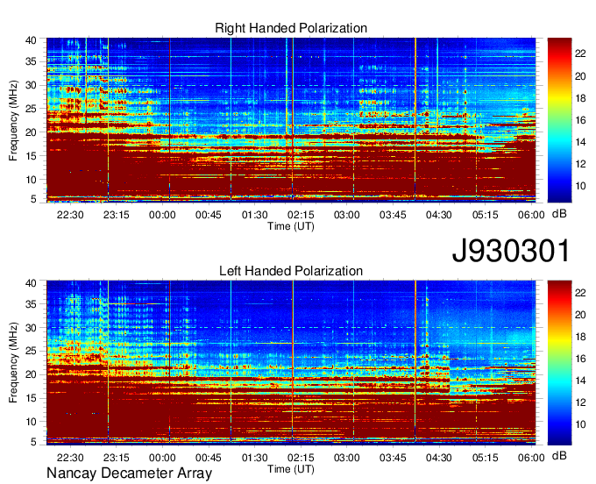Click the 03:00 time tick on the top plot
Image resolution: width=596 pixels, height=484 pixels.
347,215
